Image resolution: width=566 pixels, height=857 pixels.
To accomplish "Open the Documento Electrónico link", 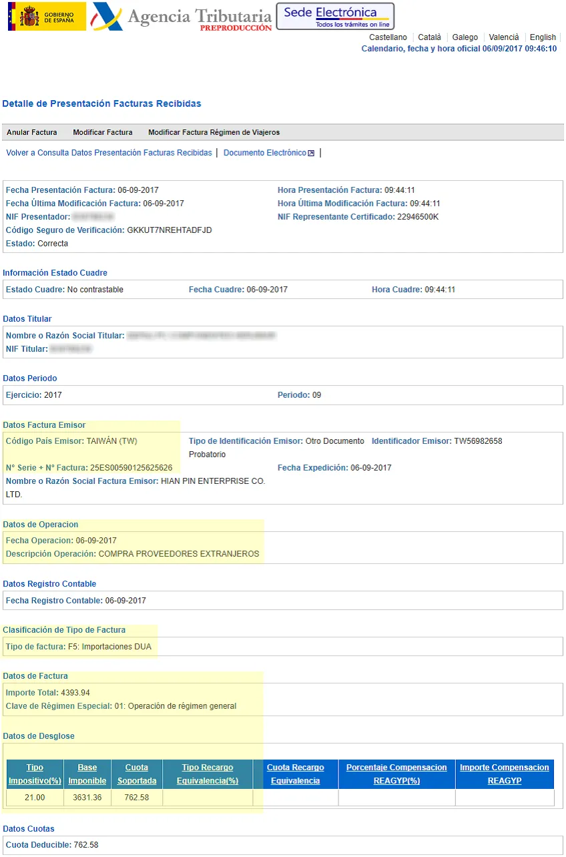I will click(264, 153).
